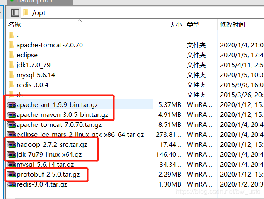Viewport: 264px width, 199px height.
Task: Select the mysql-5.6.14 folder icon
Action: click(x=11, y=75)
